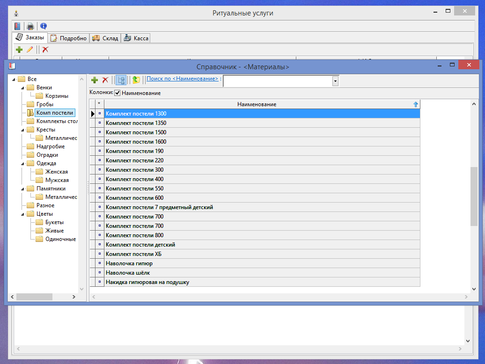The image size is (485, 364).
Task: Click the materials list vertical scrollbar thumb
Action: (x=474, y=196)
